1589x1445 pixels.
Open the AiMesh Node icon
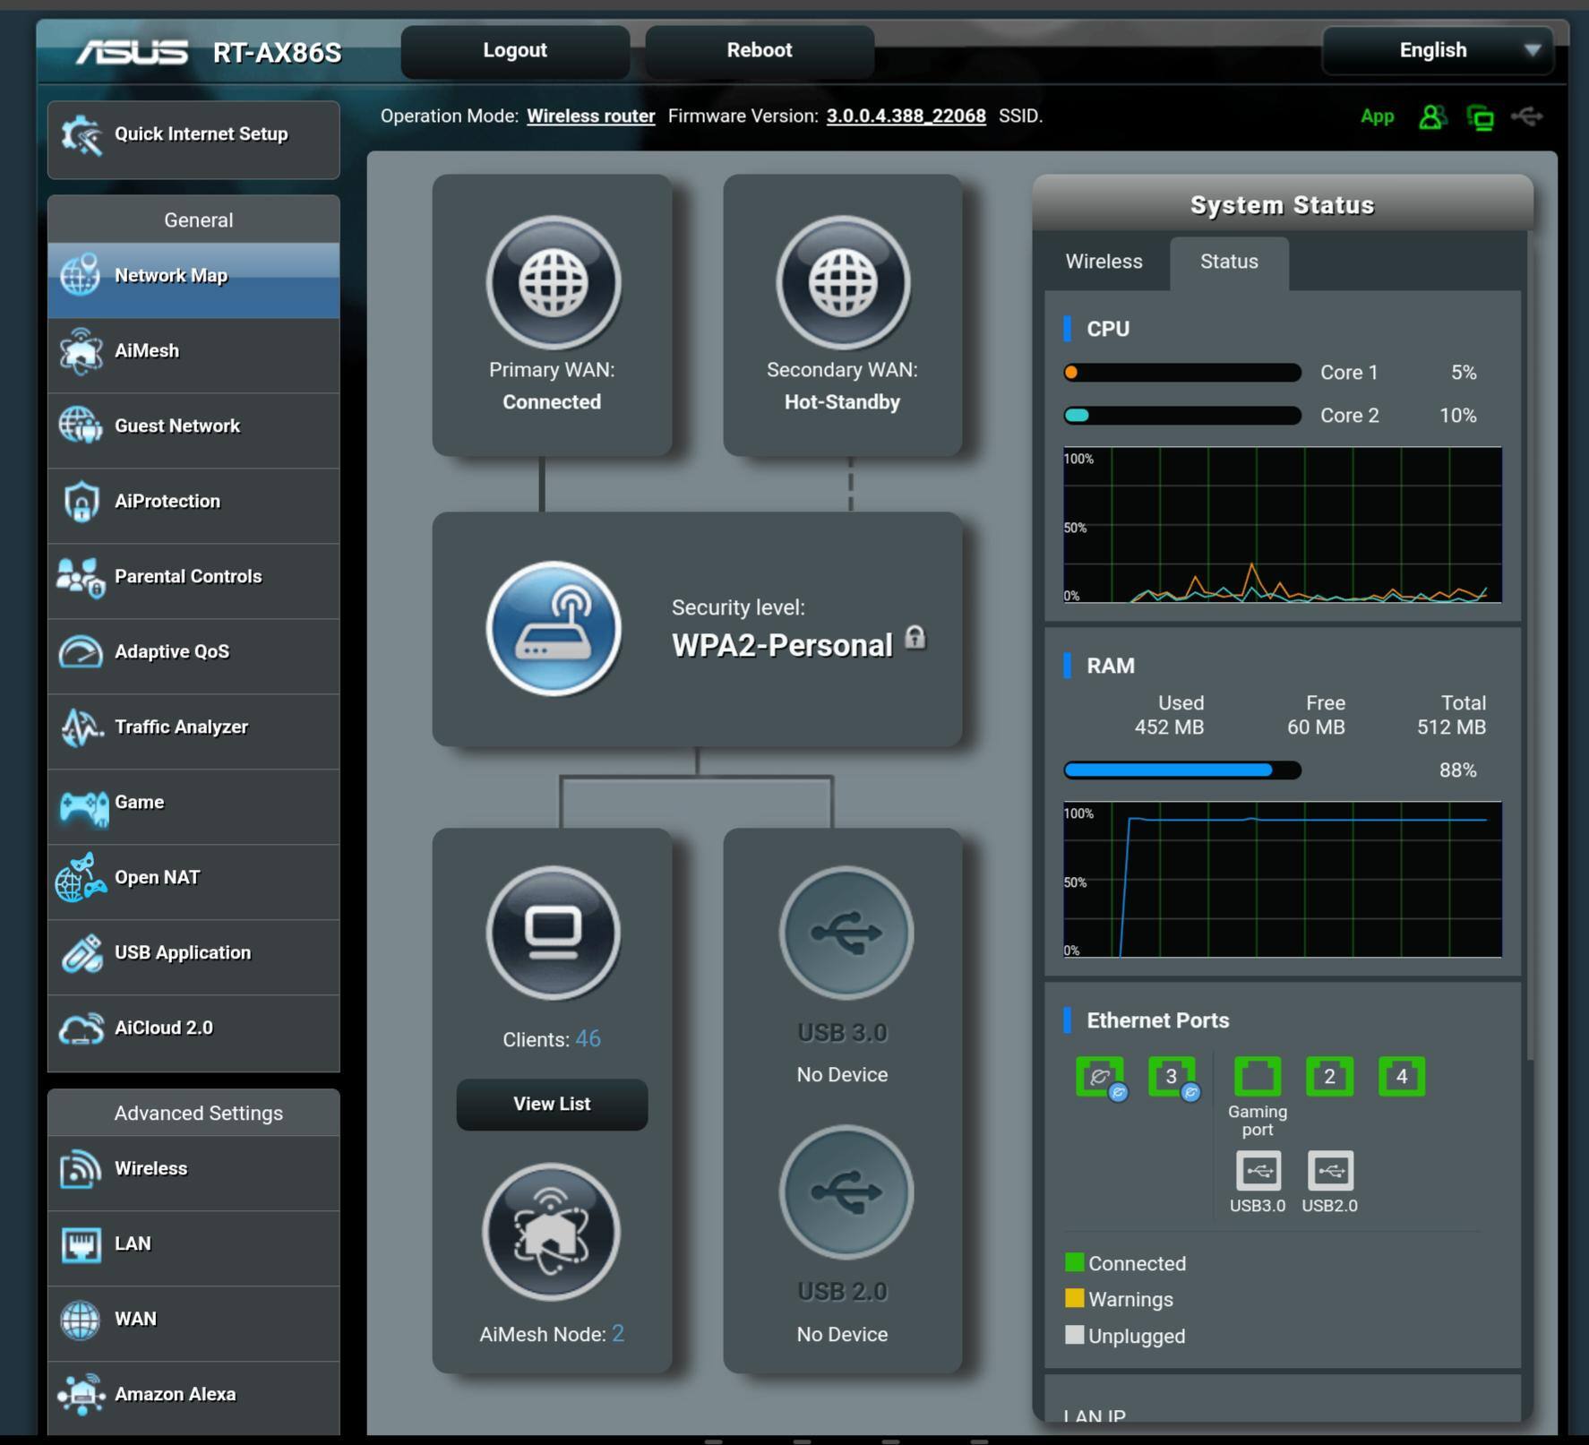coord(551,1232)
